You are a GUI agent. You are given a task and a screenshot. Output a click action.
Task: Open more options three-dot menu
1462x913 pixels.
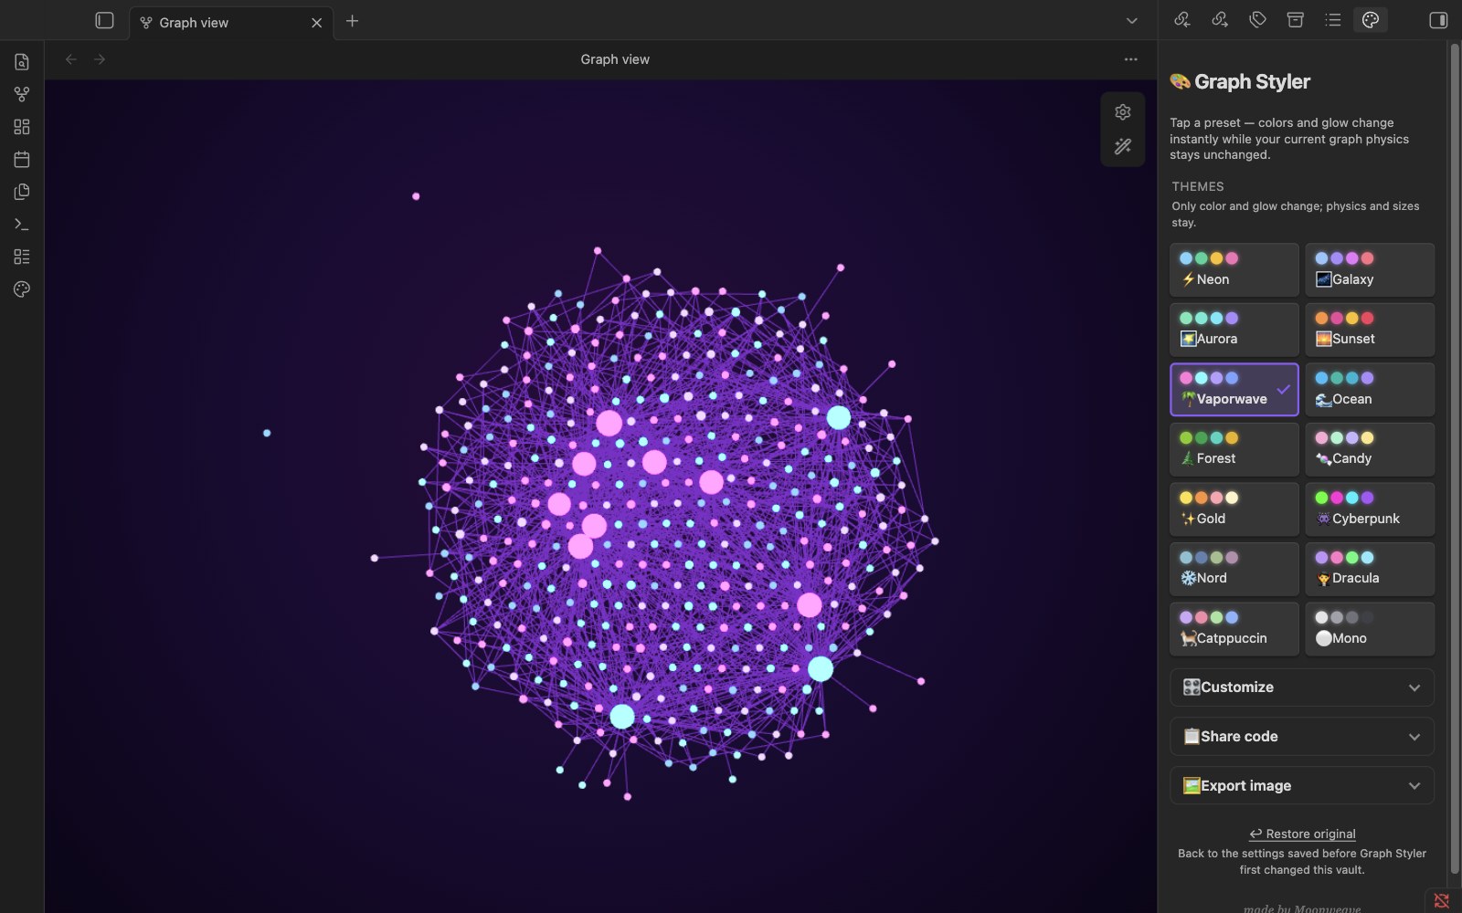click(x=1131, y=59)
